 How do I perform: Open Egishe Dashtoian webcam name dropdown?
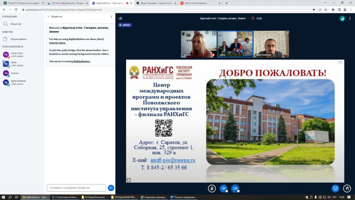pos(264,55)
